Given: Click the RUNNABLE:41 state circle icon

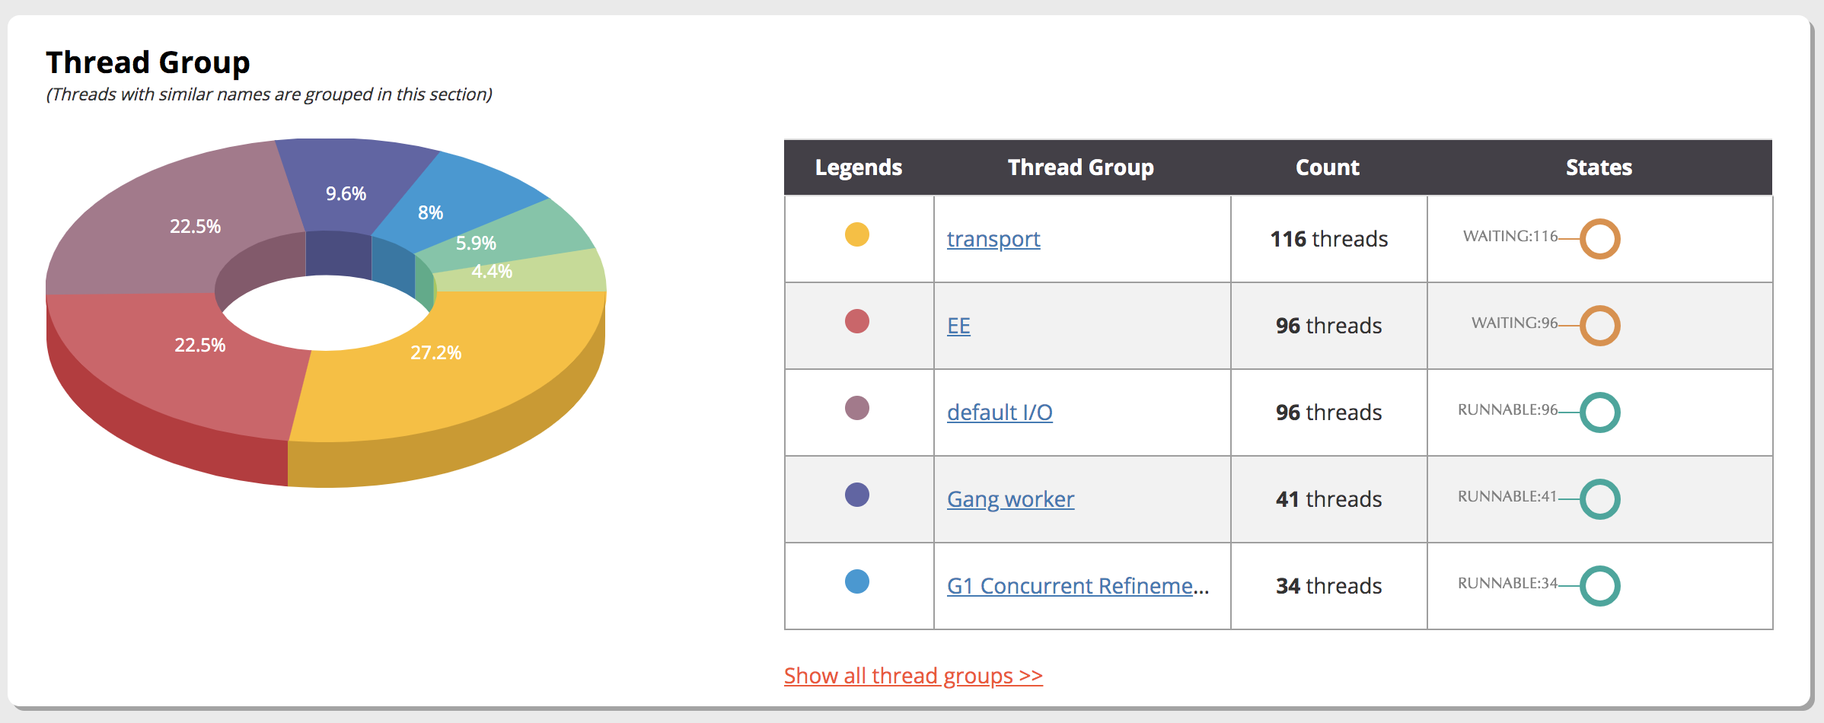Looking at the screenshot, I should pyautogui.click(x=1599, y=499).
